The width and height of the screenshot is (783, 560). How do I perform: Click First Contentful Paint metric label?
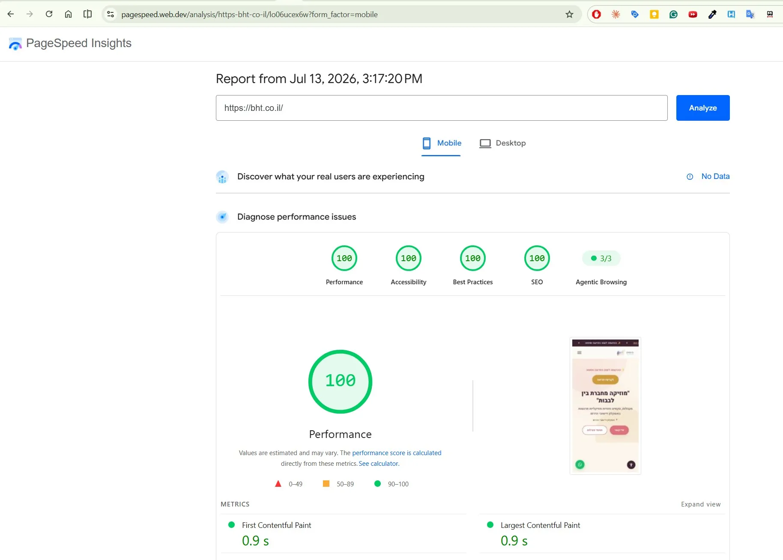point(276,525)
